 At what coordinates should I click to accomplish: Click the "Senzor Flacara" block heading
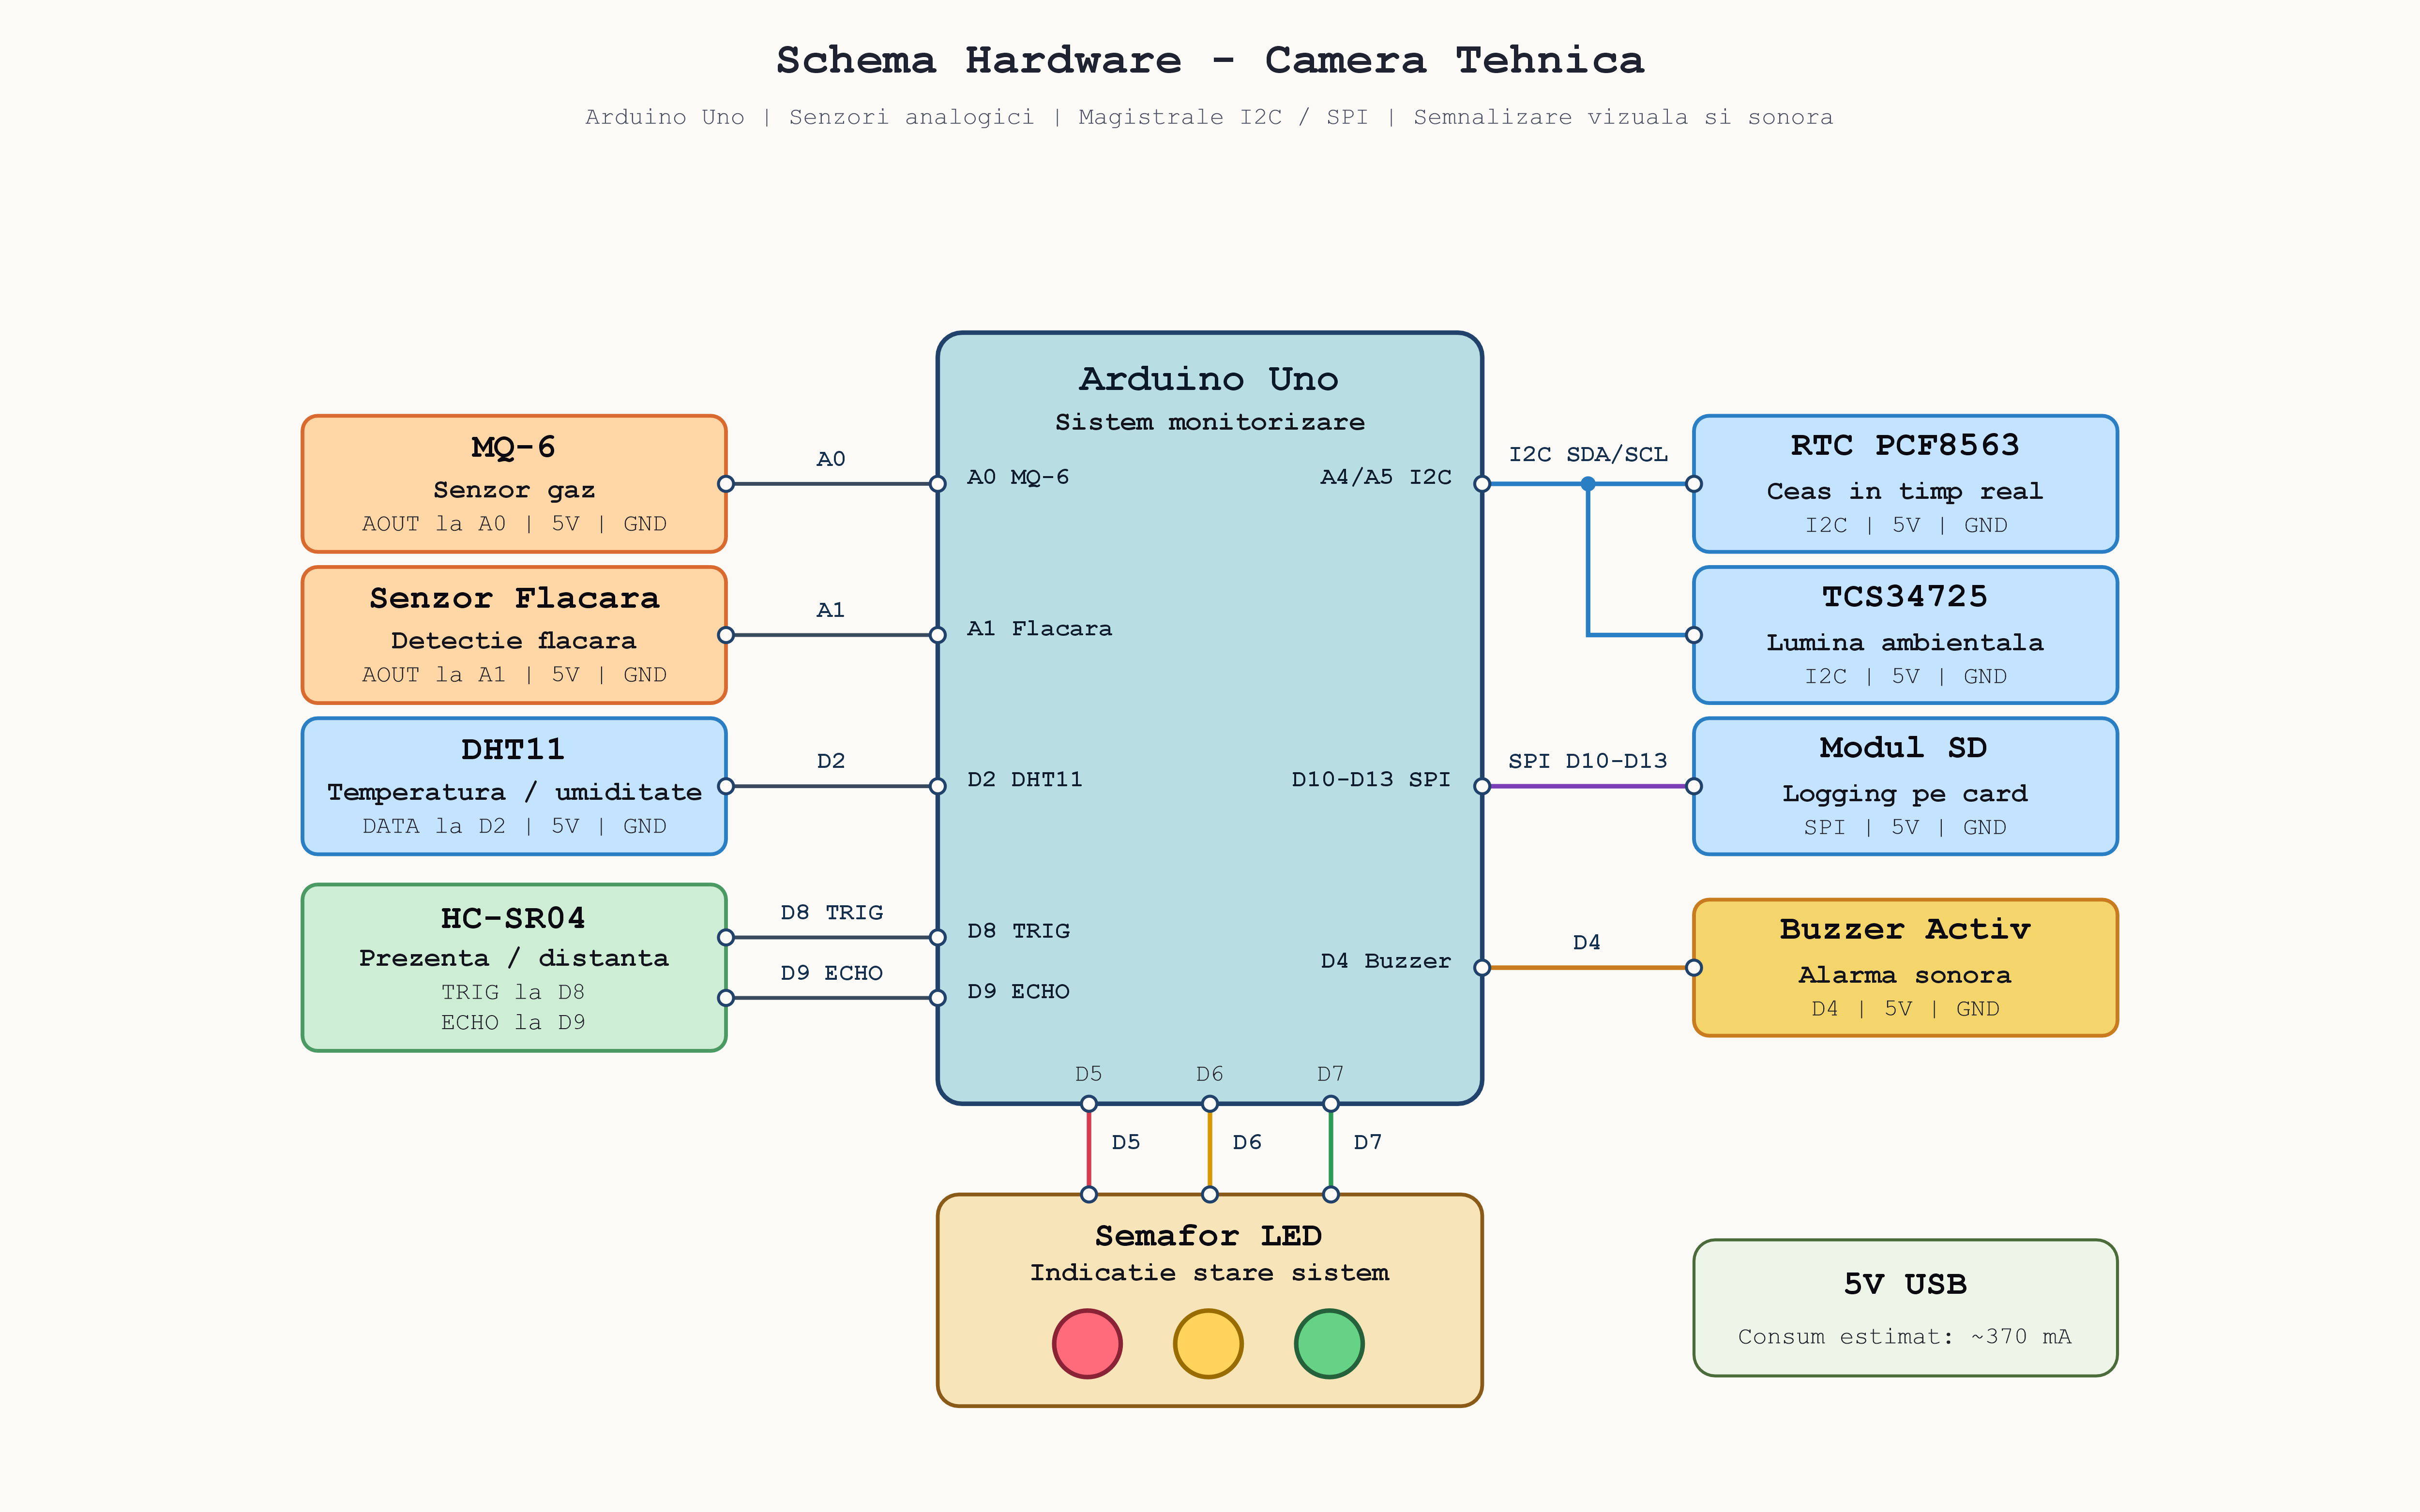(514, 598)
